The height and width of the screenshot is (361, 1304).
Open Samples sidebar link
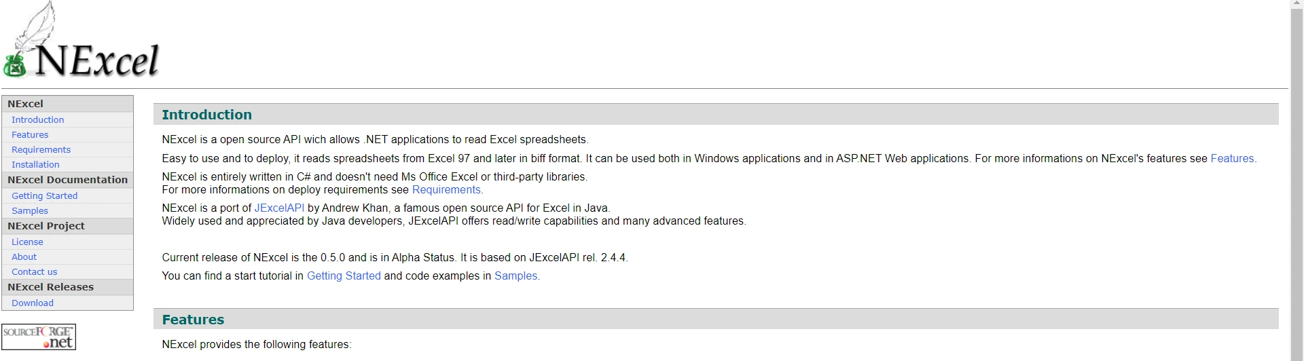(x=30, y=210)
